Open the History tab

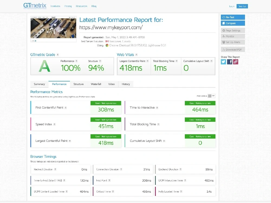[126, 84]
